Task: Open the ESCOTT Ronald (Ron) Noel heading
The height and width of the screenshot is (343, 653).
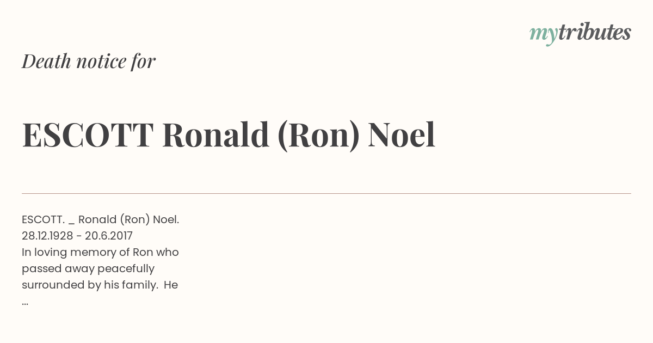Action: pos(229,135)
